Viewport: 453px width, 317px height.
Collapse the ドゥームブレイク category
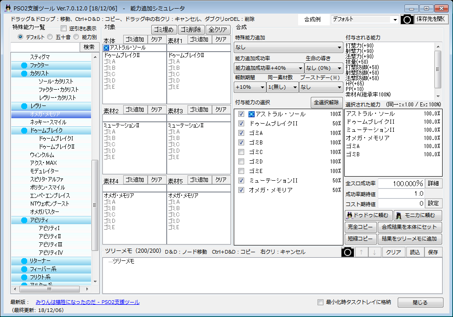[24, 131]
